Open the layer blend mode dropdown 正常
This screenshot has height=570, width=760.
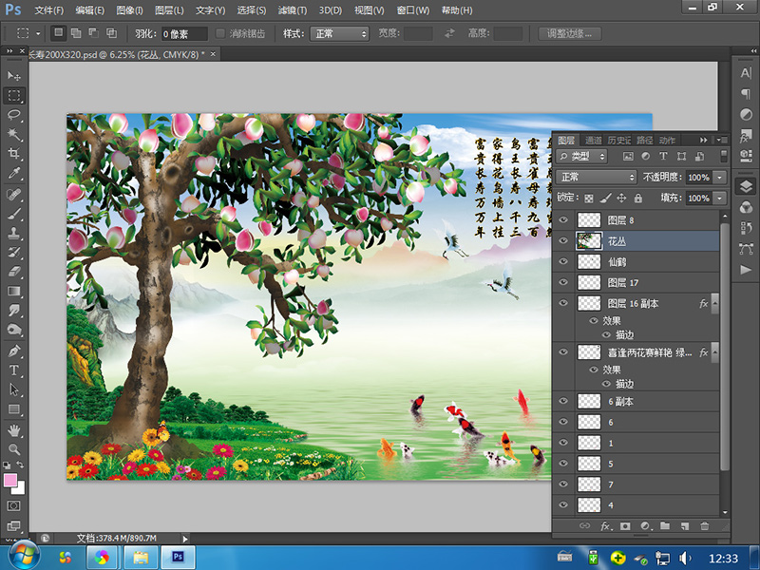tap(597, 177)
